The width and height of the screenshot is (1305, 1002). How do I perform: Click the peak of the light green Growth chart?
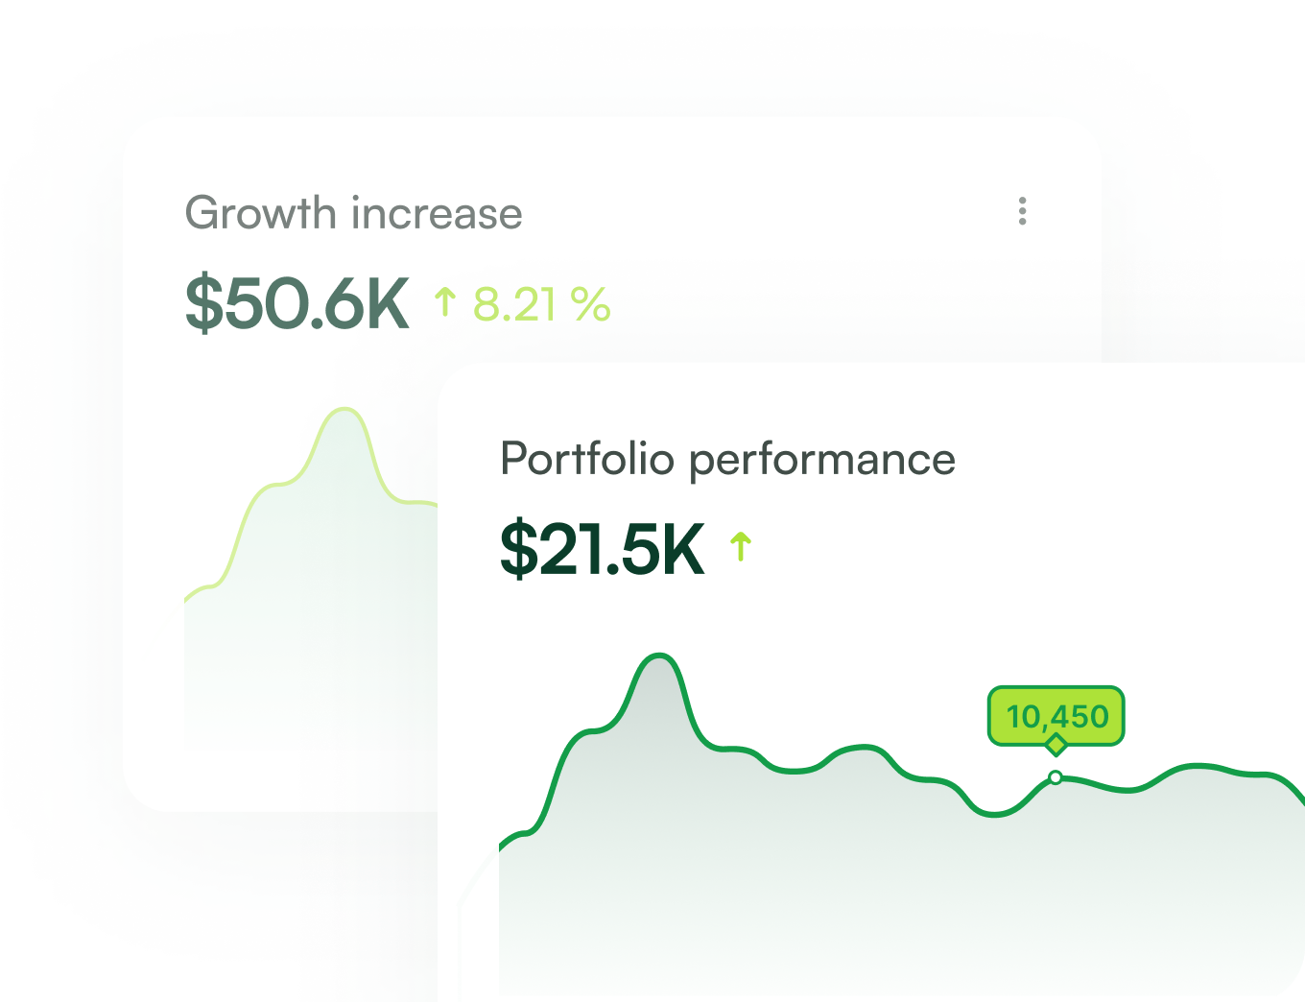tap(344, 410)
